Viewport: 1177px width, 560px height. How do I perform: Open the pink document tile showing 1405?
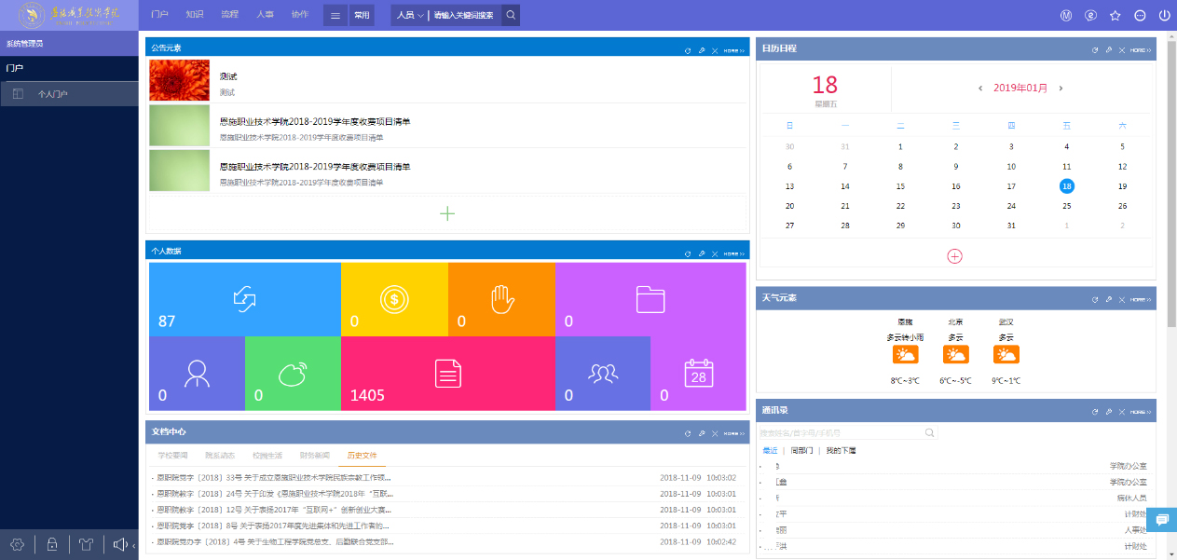[x=448, y=373]
